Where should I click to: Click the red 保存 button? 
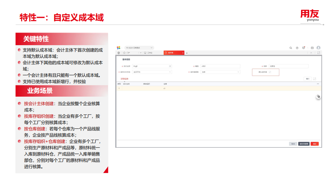point(314,144)
